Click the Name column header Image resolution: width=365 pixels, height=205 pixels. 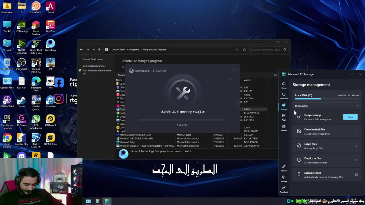point(119,80)
